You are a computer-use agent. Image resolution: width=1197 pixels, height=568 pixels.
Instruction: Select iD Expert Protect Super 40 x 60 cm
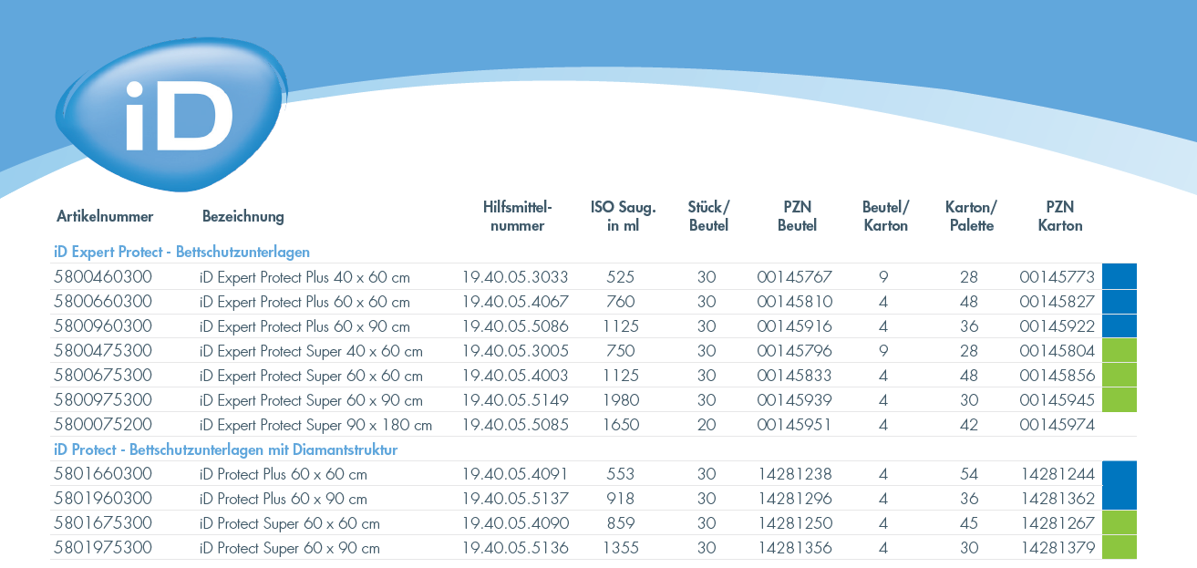(312, 351)
